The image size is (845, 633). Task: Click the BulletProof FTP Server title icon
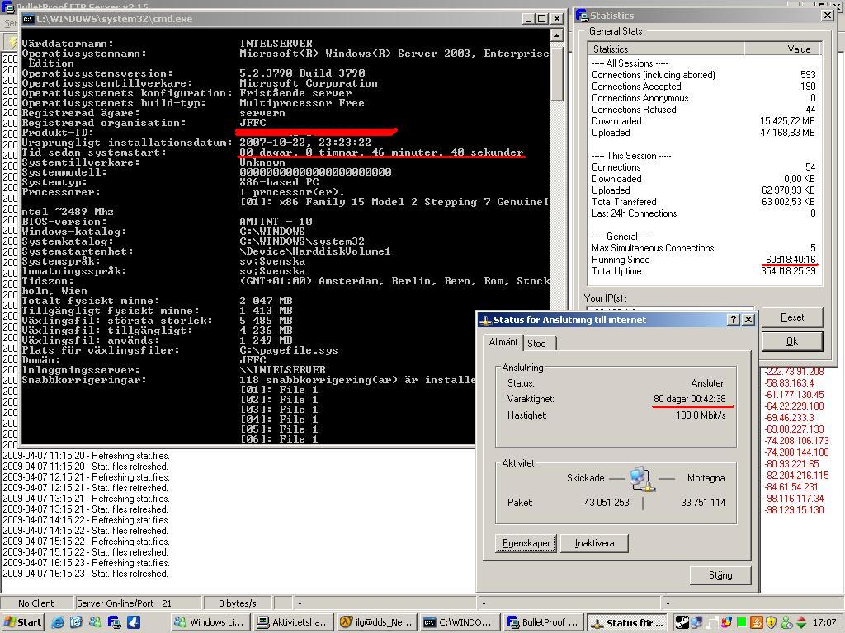[x=7, y=7]
